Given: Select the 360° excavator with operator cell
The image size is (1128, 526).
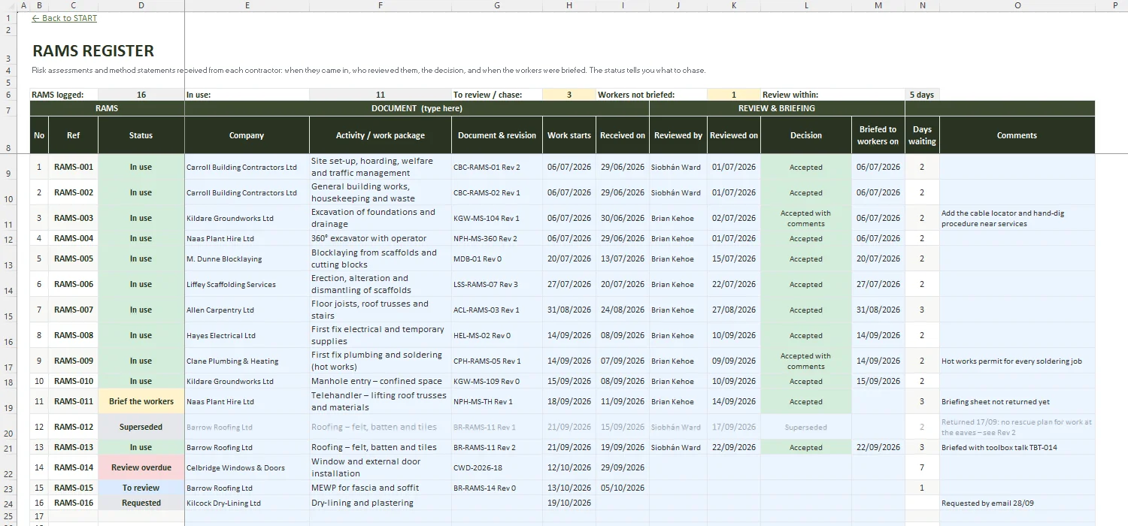Looking at the screenshot, I should click(381, 238).
